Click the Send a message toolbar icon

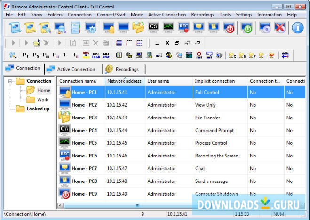click(214, 28)
